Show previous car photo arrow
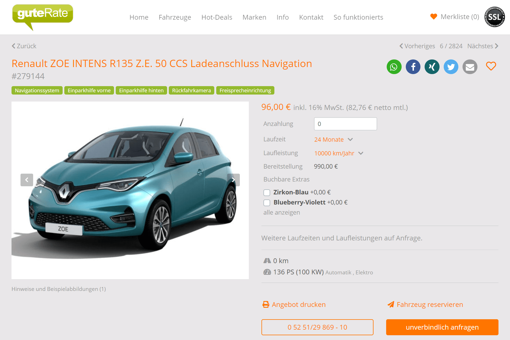This screenshot has width=510, height=340. click(x=27, y=180)
